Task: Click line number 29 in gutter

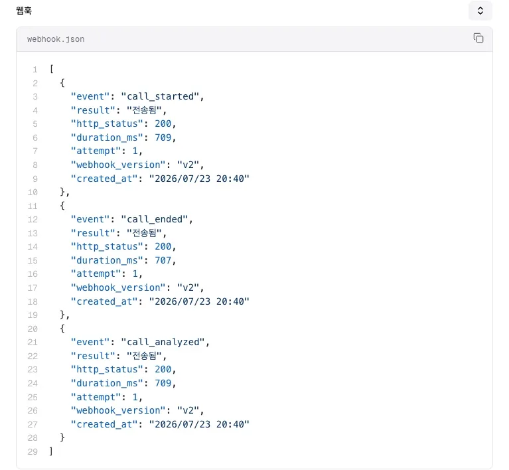Action: click(33, 451)
